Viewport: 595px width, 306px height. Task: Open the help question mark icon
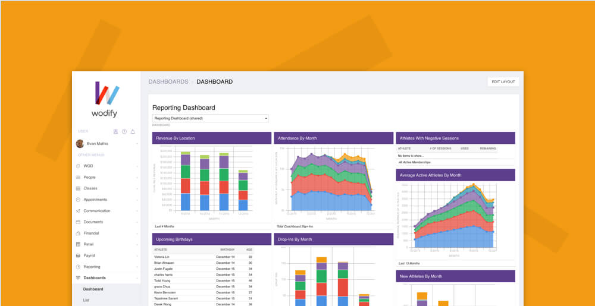pyautogui.click(x=124, y=132)
